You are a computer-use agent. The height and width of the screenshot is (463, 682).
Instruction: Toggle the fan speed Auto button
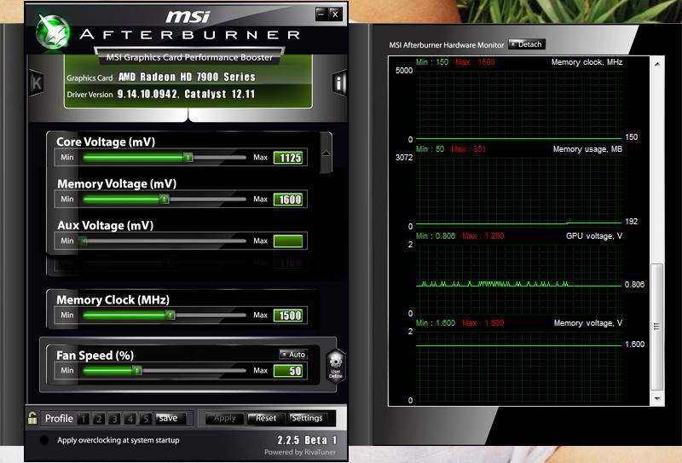[293, 354]
